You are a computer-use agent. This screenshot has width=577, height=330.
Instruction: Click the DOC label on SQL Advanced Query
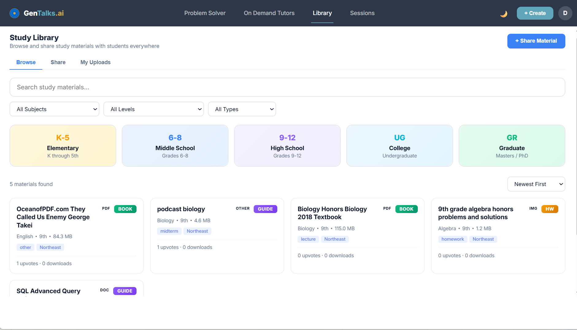[x=105, y=290]
